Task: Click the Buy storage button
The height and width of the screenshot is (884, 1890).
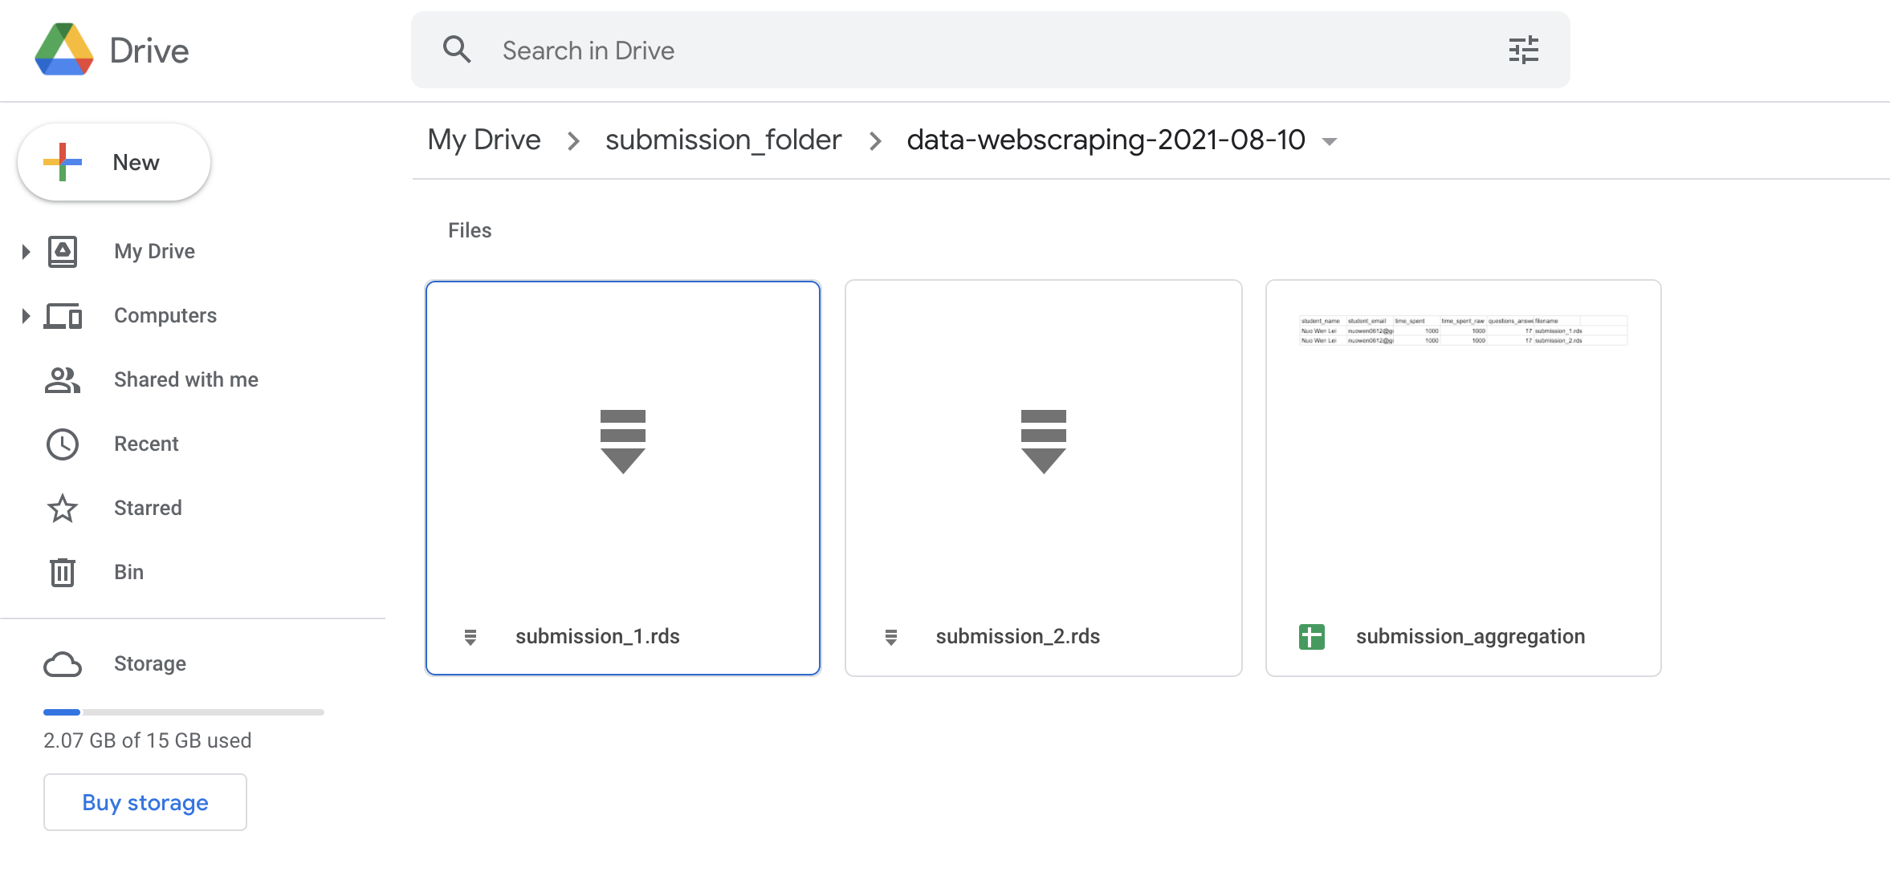Action: point(145,802)
